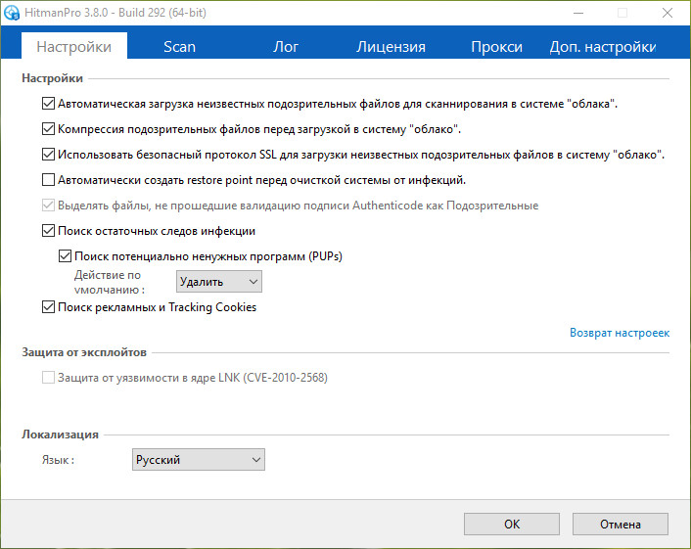Click the Локализация section heading
This screenshot has width=691, height=549.
60,435
